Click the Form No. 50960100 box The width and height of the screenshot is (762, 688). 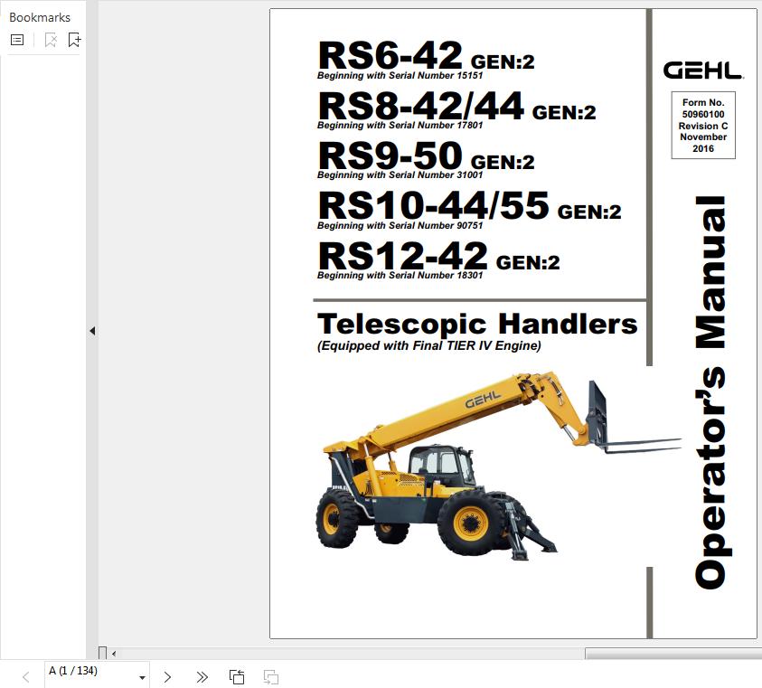coord(703,126)
